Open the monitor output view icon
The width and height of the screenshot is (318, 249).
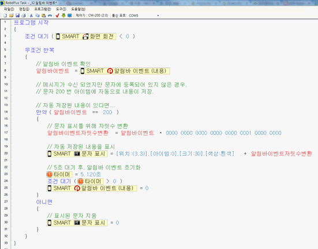(70, 16)
